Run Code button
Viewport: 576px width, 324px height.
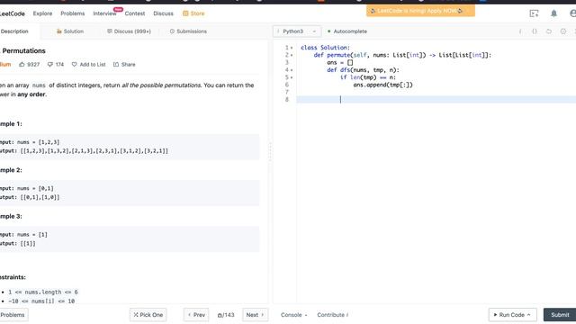pyautogui.click(x=512, y=315)
